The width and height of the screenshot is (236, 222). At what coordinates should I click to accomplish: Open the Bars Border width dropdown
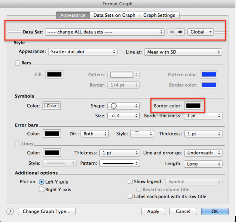(123, 85)
